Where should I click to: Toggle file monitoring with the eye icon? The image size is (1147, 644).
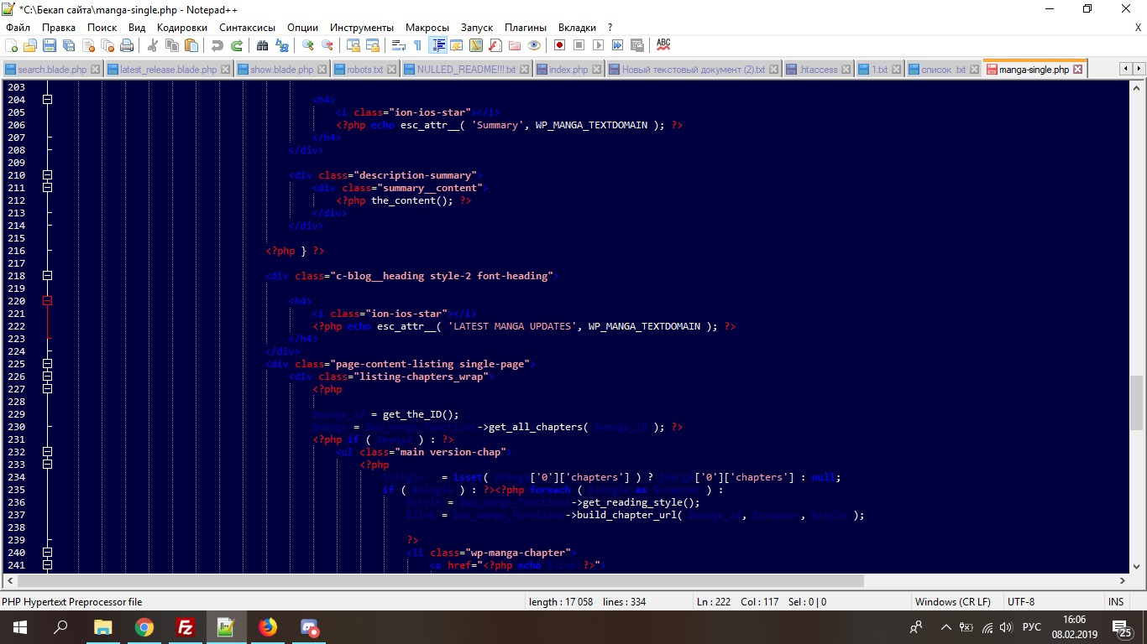click(534, 45)
